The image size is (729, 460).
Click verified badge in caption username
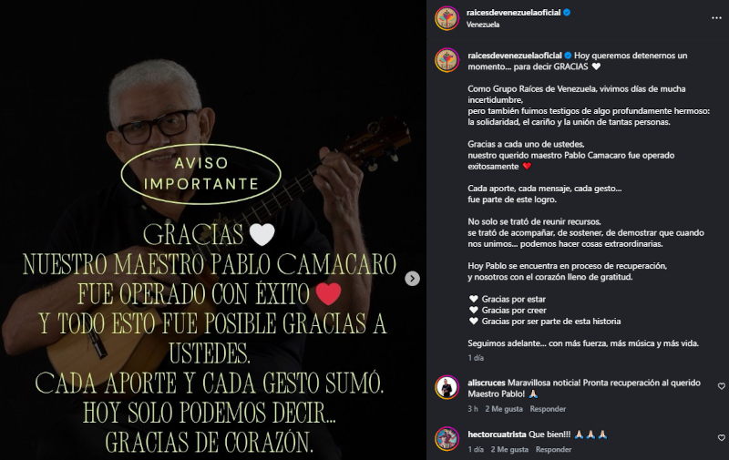tap(568, 56)
